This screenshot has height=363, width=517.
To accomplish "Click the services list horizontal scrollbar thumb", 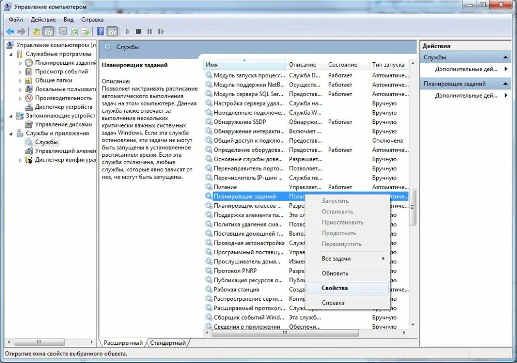I will point(285,333).
